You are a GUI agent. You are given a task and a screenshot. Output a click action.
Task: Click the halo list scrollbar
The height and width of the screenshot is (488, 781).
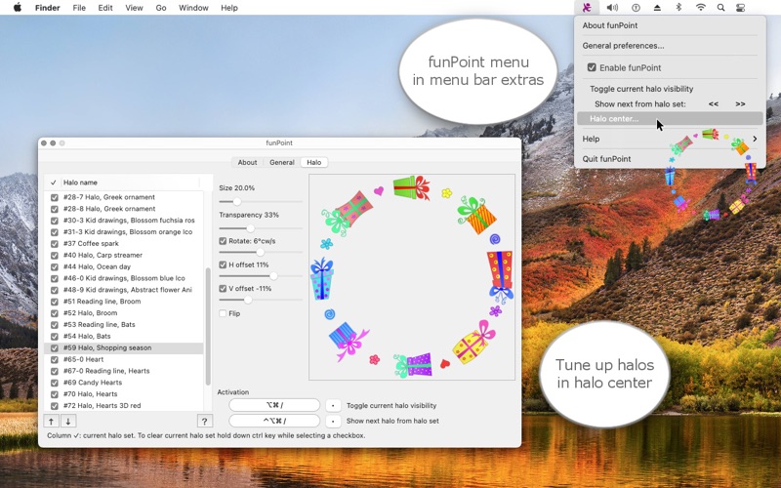[208, 326]
